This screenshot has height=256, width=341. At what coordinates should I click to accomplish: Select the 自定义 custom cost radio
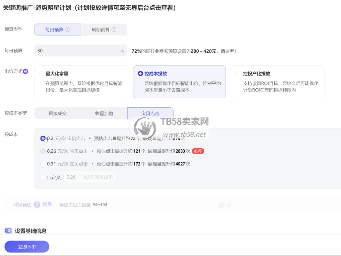(x=43, y=177)
